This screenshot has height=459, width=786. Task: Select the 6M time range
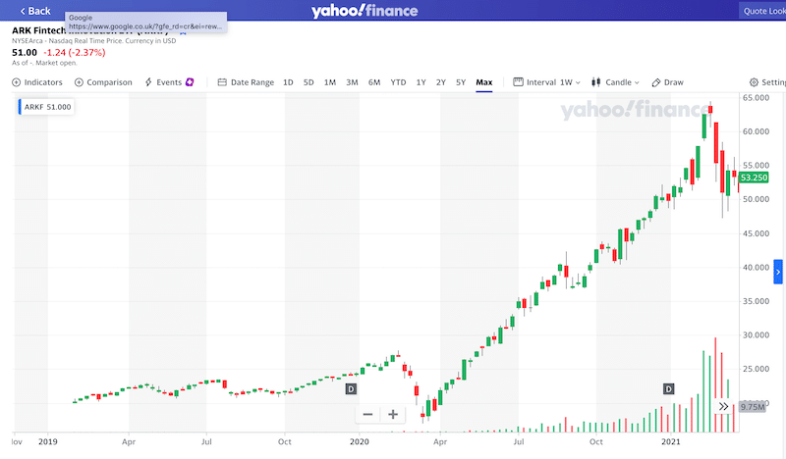point(374,82)
